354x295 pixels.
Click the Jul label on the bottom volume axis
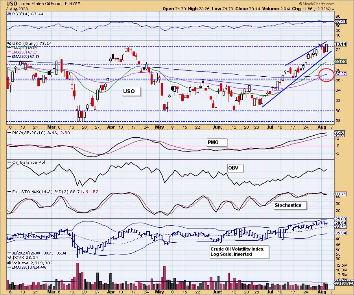tap(270, 292)
